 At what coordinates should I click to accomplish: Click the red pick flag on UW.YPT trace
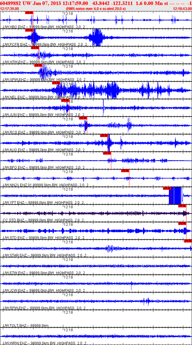pyautogui.click(x=167, y=188)
